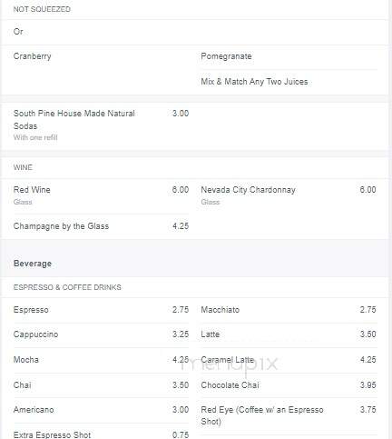
Task: Select the Espresso menu item
Action: [x=101, y=310]
